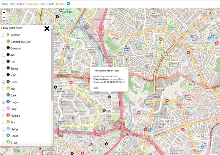
Task: Select grunt marker near Whampoa
Action: point(107,144)
